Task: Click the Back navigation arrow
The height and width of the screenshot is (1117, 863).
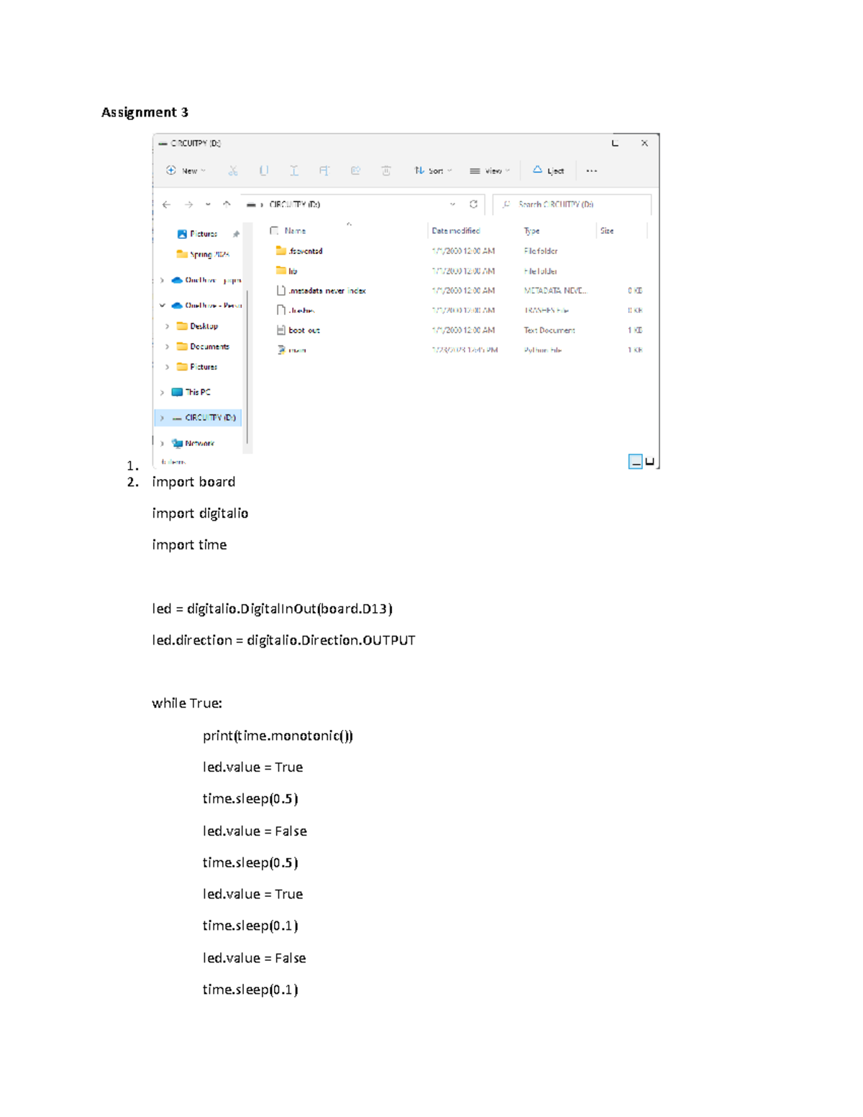Action: point(167,205)
